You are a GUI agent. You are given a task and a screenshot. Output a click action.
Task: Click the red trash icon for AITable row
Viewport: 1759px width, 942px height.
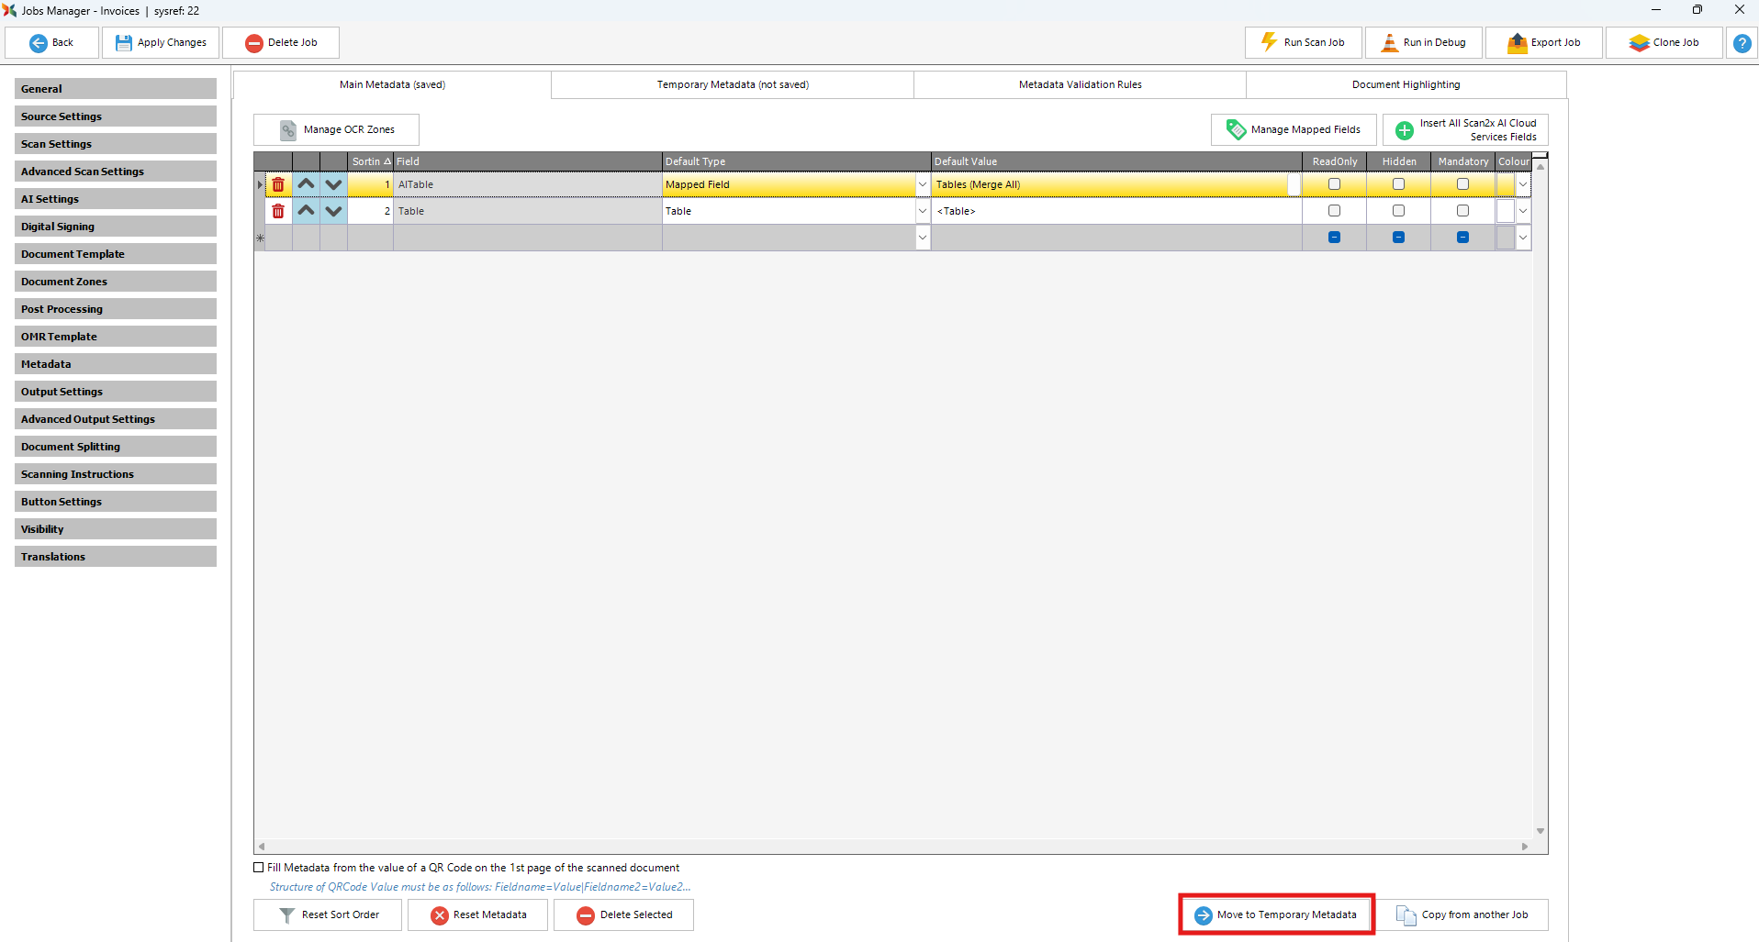click(278, 184)
